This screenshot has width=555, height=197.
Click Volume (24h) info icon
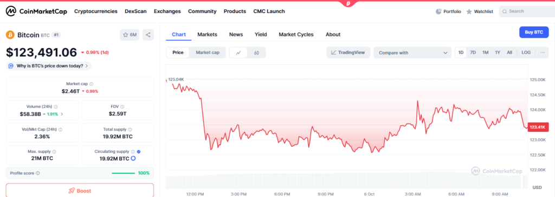[x=56, y=106]
